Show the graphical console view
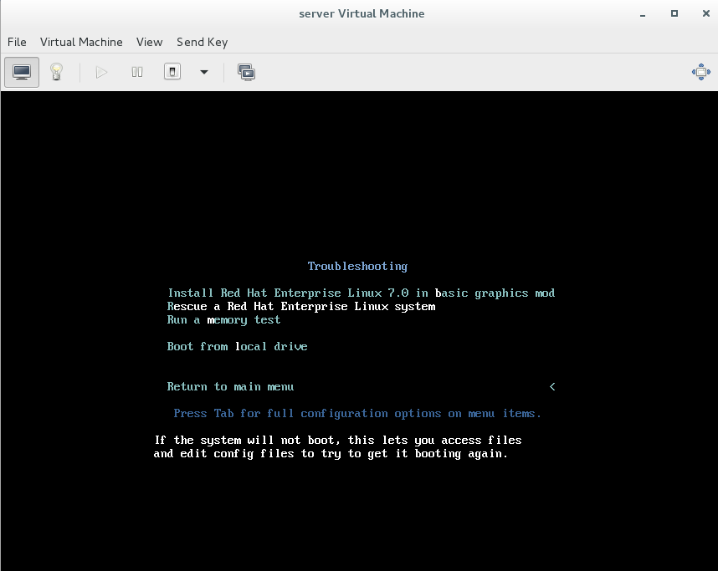This screenshot has height=571, width=718. pos(22,72)
